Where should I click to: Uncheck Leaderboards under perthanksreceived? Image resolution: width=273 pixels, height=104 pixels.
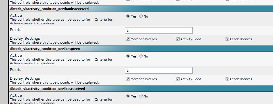click(227, 39)
